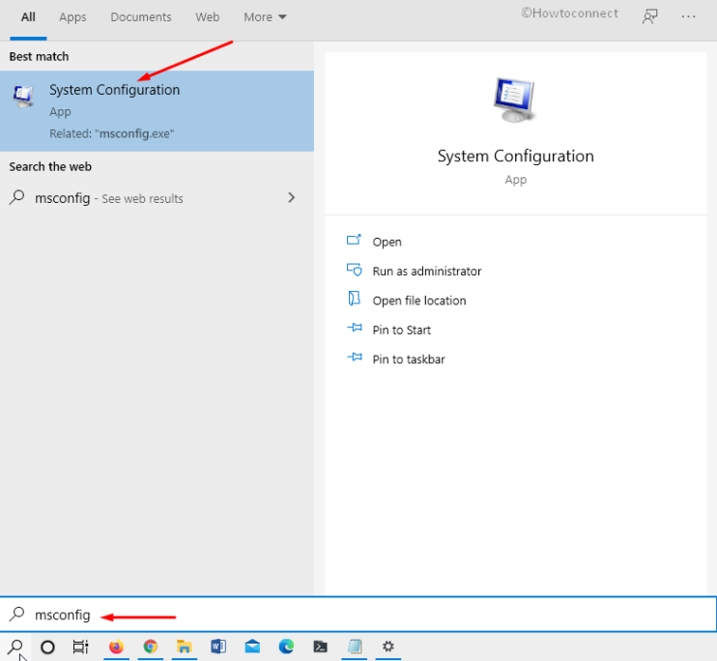Viewport: 717px width, 661px height.
Task: Click the Run as administrator shield icon
Action: click(x=354, y=270)
